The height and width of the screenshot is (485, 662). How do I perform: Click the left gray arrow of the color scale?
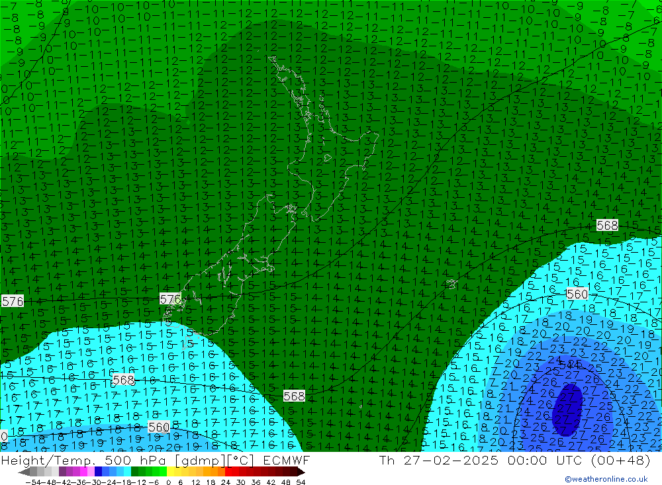tap(24, 472)
